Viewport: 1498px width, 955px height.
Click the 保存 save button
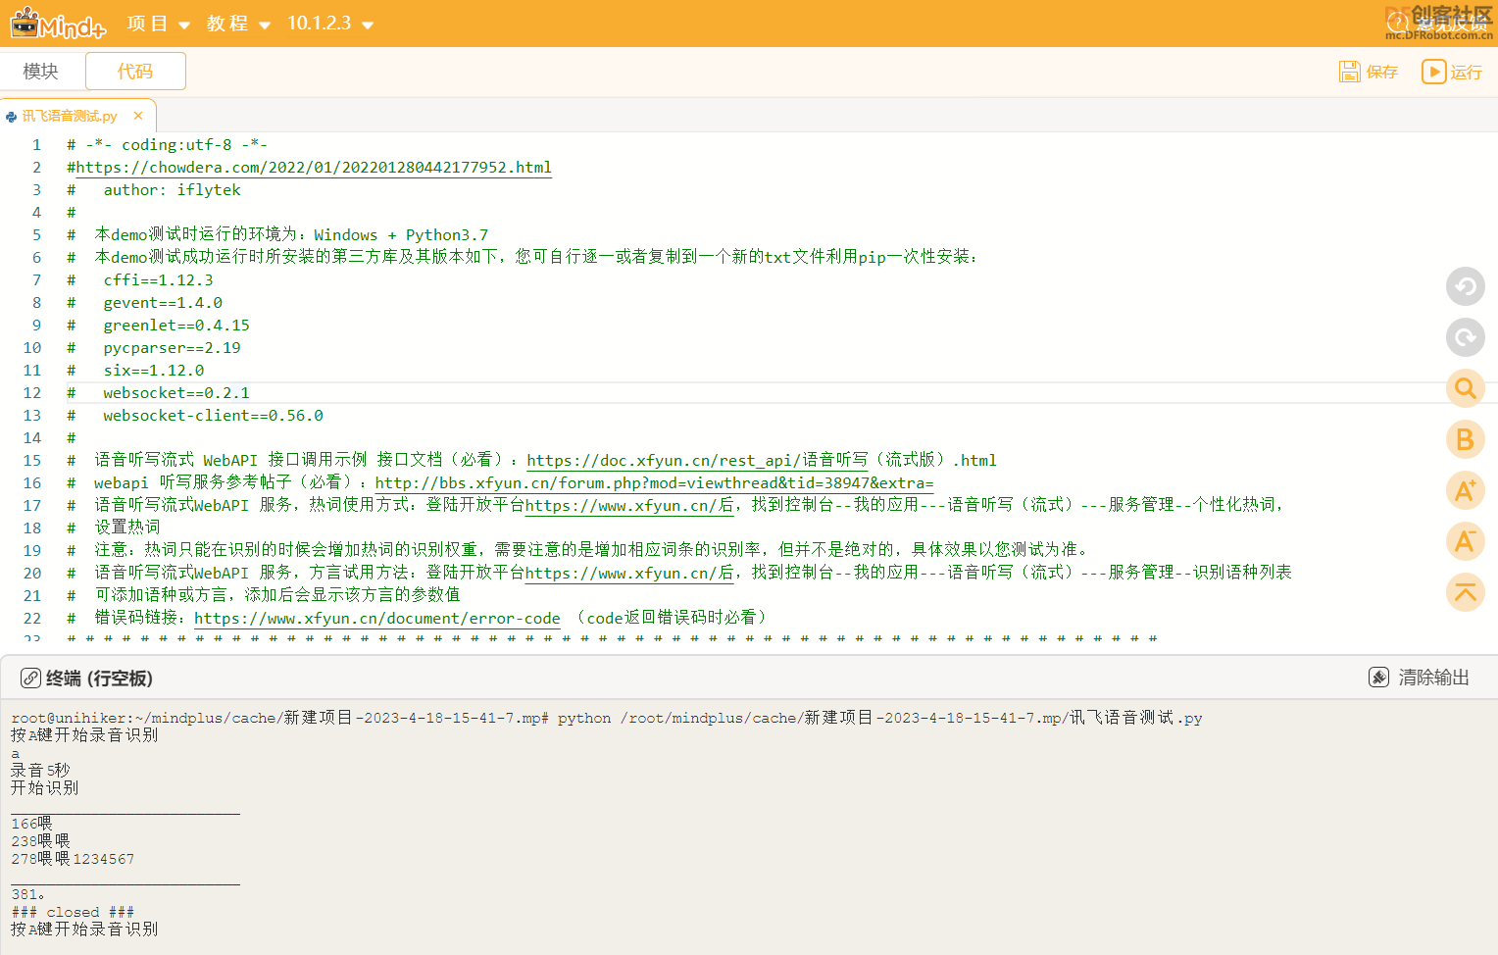point(1369,72)
